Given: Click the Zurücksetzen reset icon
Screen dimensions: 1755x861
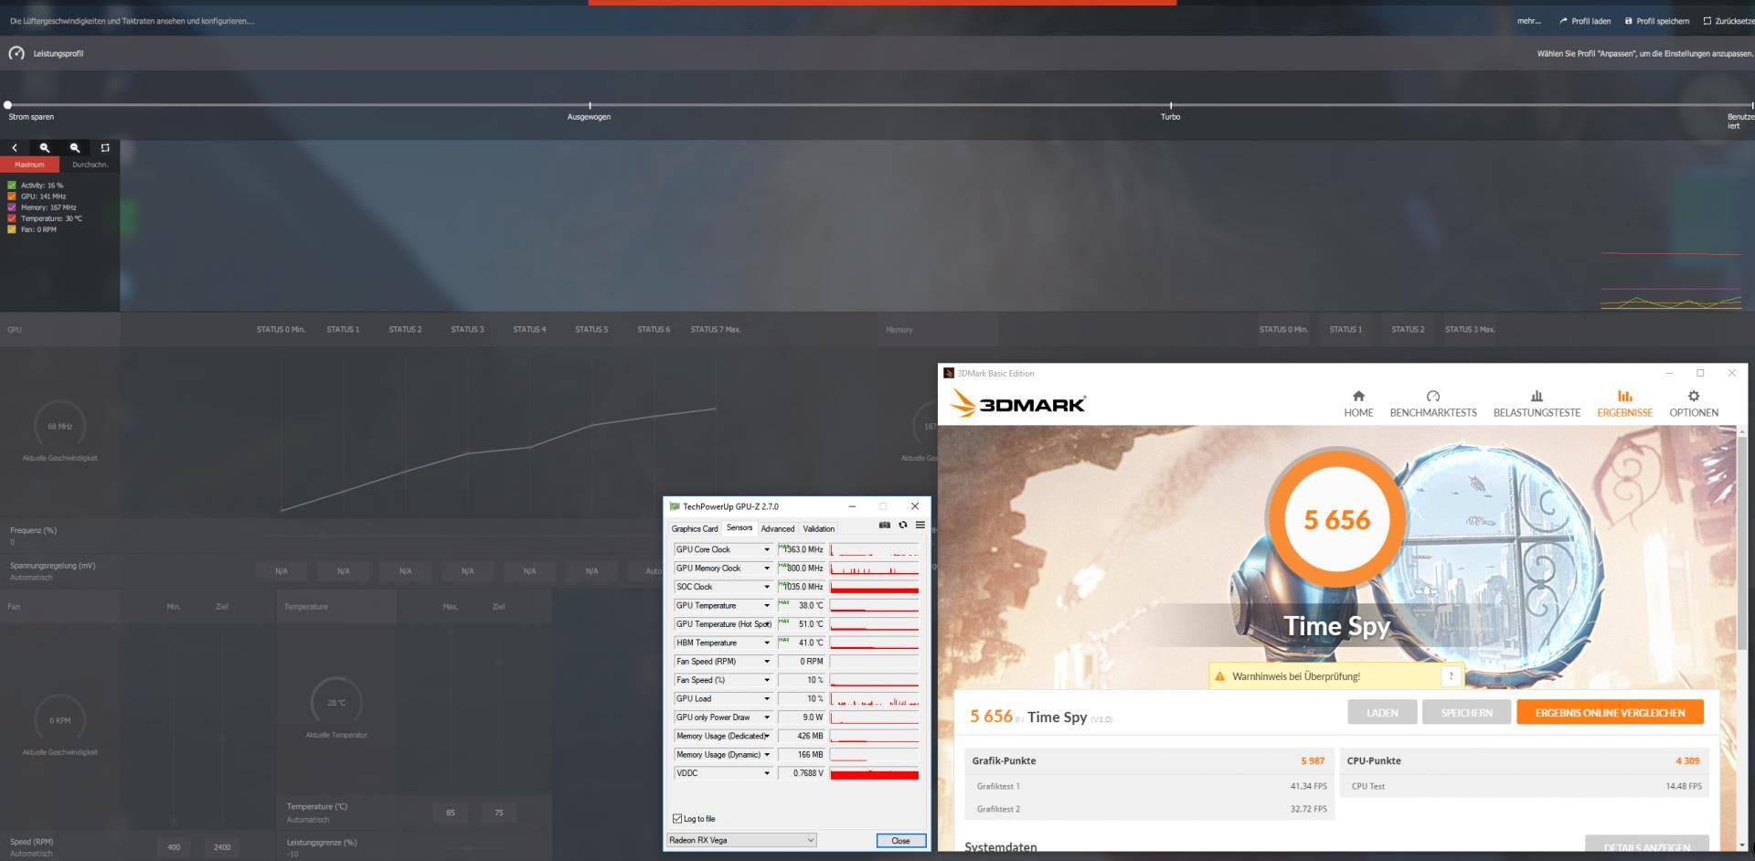Looking at the screenshot, I should click(1707, 21).
